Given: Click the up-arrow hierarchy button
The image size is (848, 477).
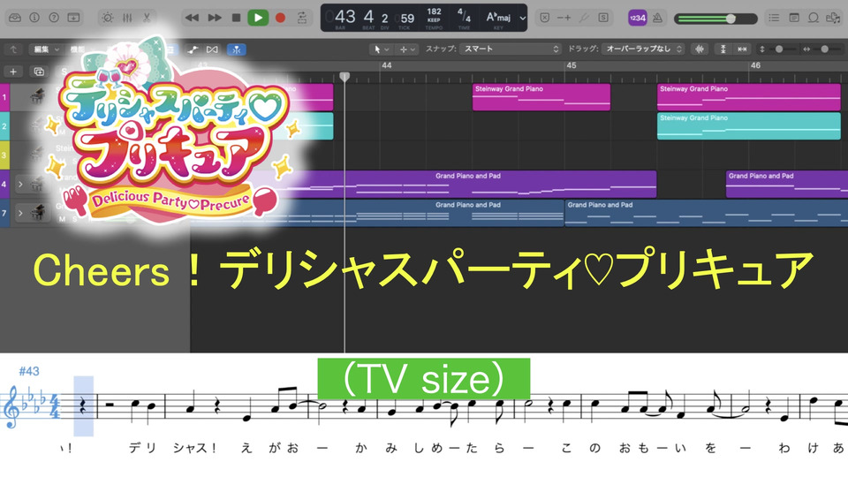Looking at the screenshot, I should [13, 49].
